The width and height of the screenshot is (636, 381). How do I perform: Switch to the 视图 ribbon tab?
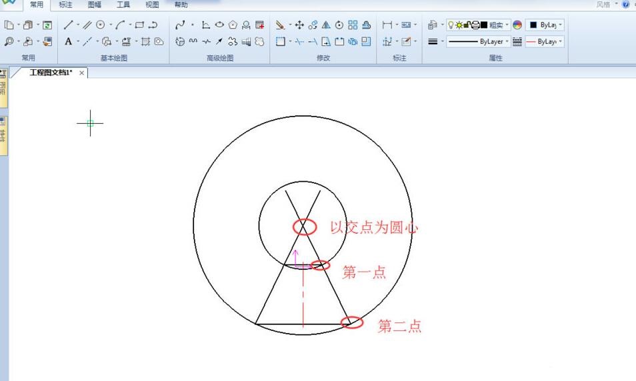point(152,5)
